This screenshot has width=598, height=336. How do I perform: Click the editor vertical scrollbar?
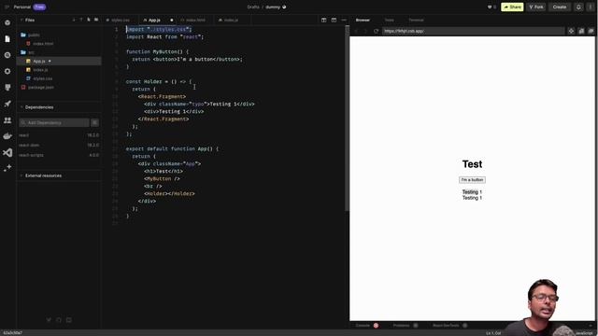pyautogui.click(x=347, y=119)
